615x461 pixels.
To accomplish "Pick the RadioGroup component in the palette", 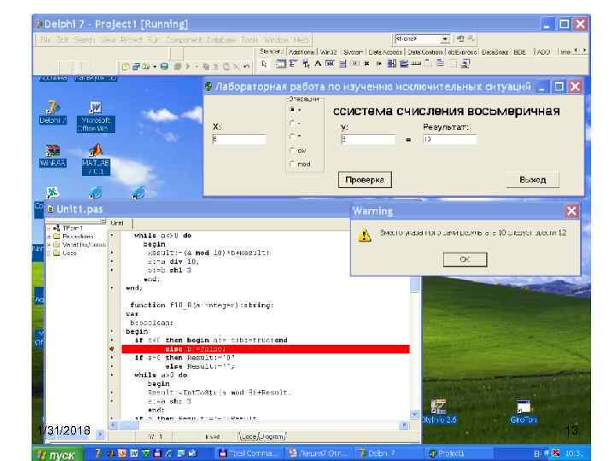I will coord(441,63).
